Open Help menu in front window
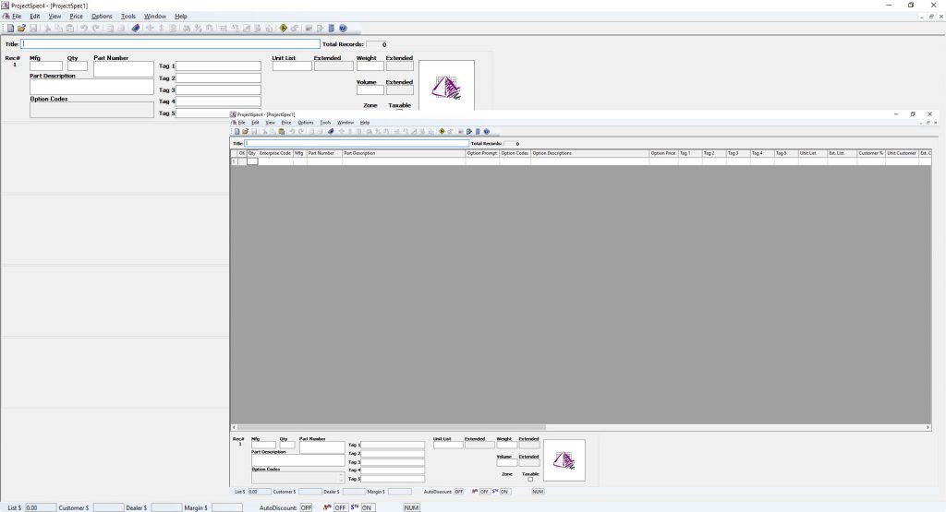This screenshot has height=512, width=946. click(364, 123)
